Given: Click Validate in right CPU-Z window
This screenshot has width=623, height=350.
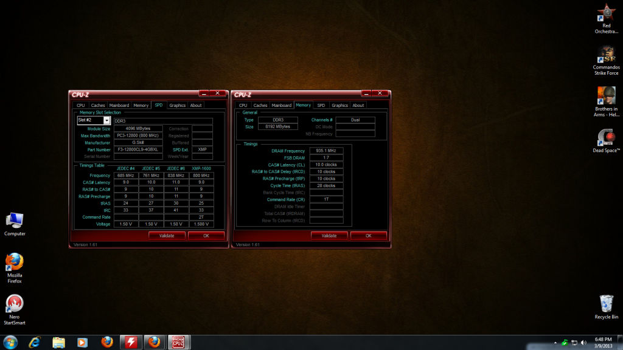Looking at the screenshot, I should pyautogui.click(x=329, y=236).
